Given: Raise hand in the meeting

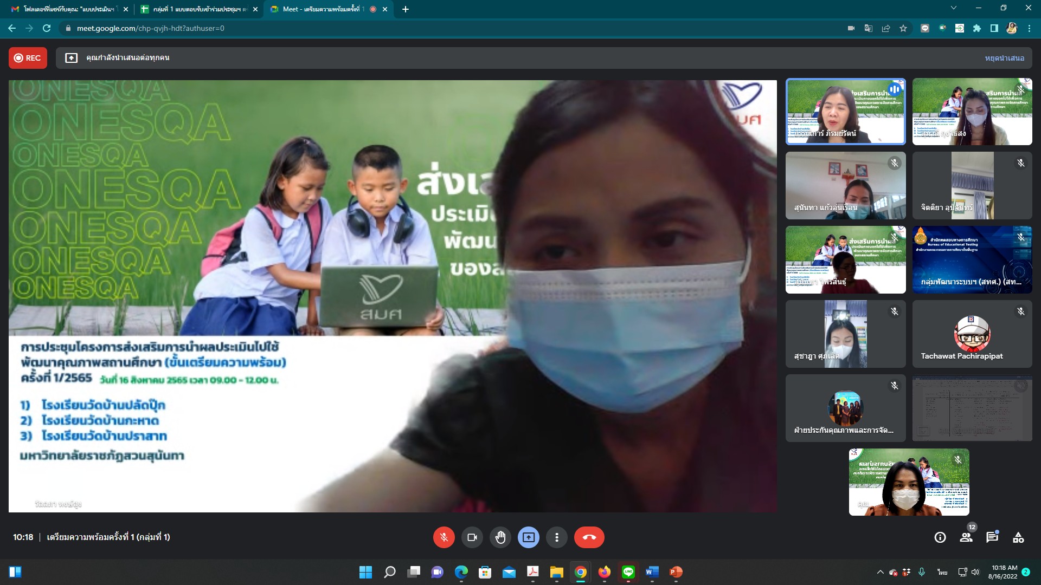Looking at the screenshot, I should pos(500,537).
